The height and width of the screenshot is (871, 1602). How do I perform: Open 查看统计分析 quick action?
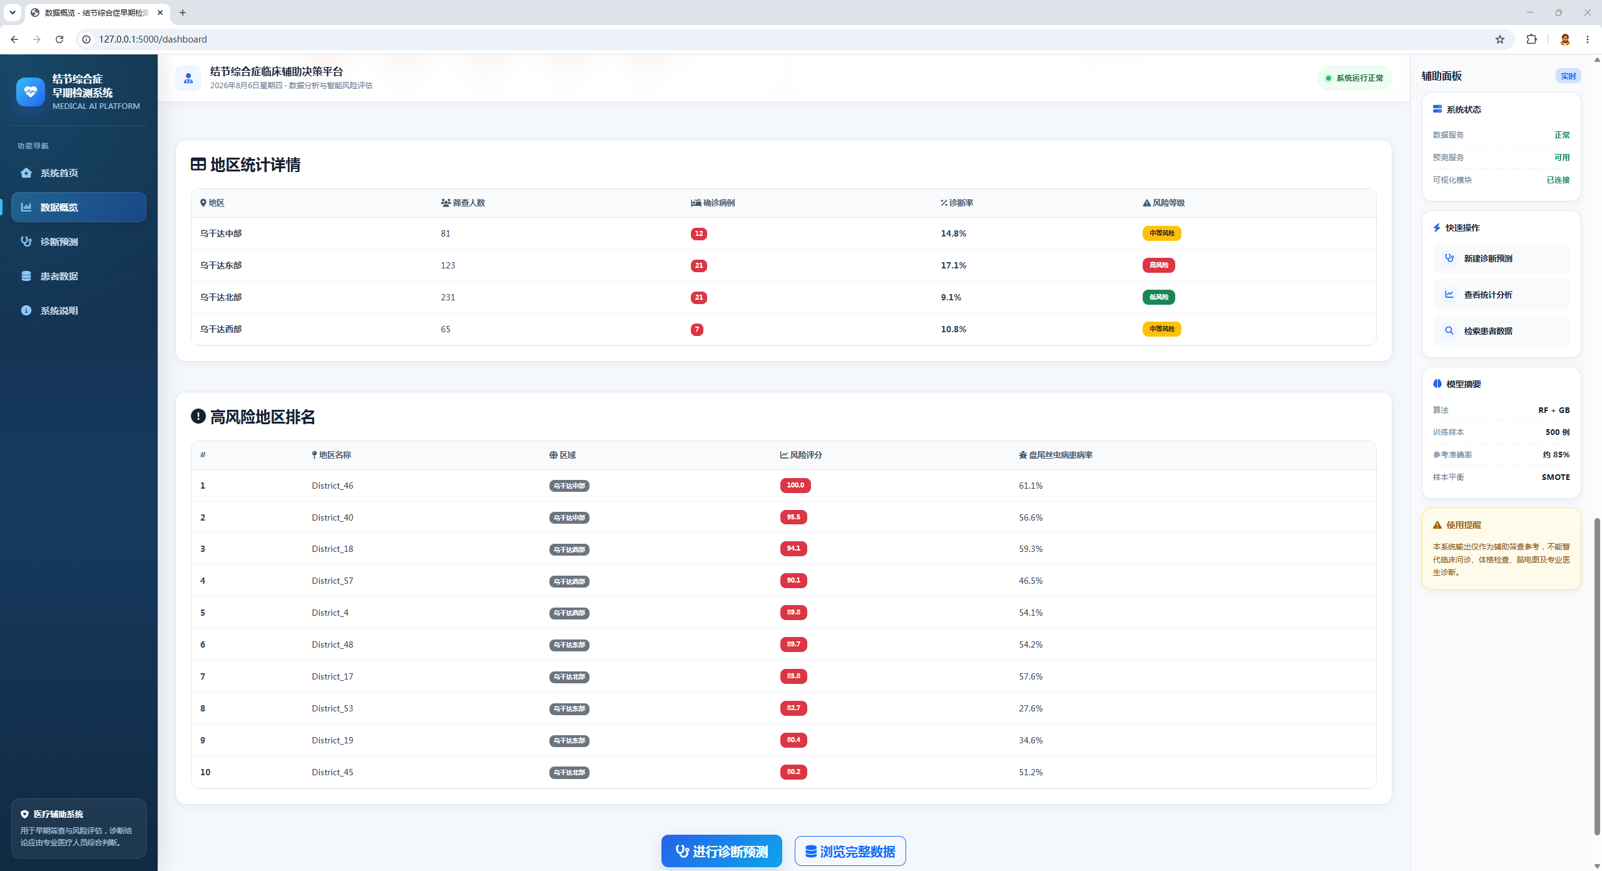[1501, 295]
